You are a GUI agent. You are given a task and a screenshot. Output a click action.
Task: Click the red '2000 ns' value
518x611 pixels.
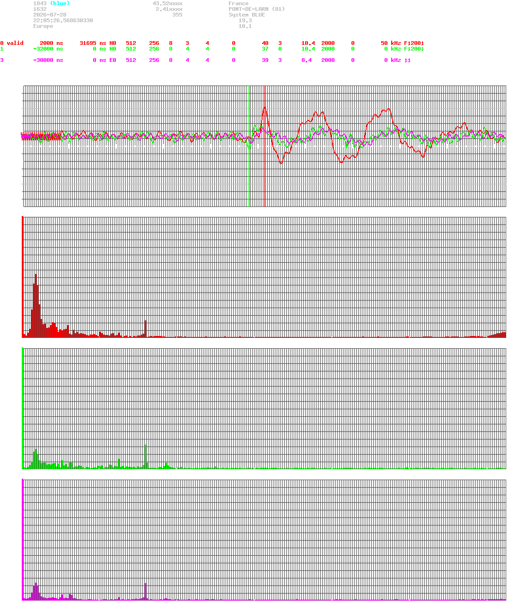pos(51,43)
